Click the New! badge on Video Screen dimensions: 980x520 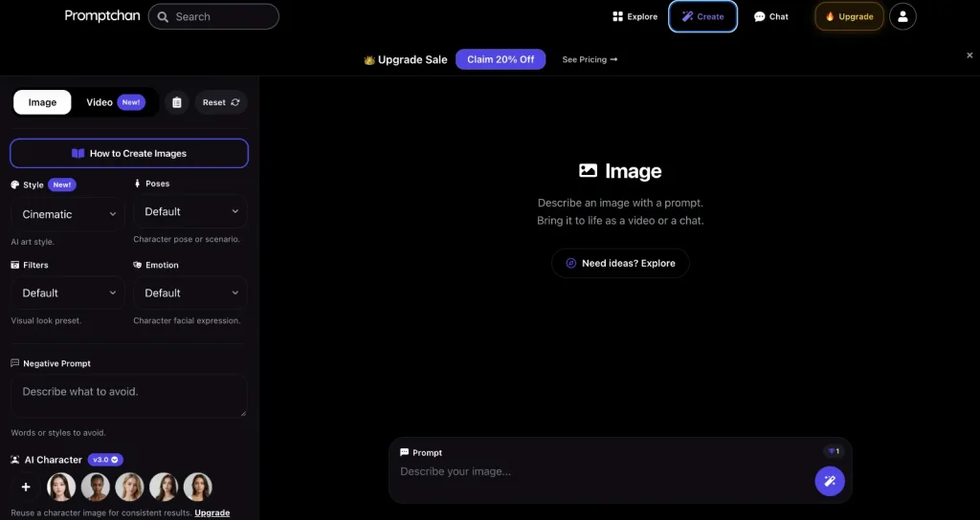(131, 102)
